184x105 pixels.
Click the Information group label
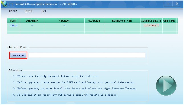tap(15, 70)
